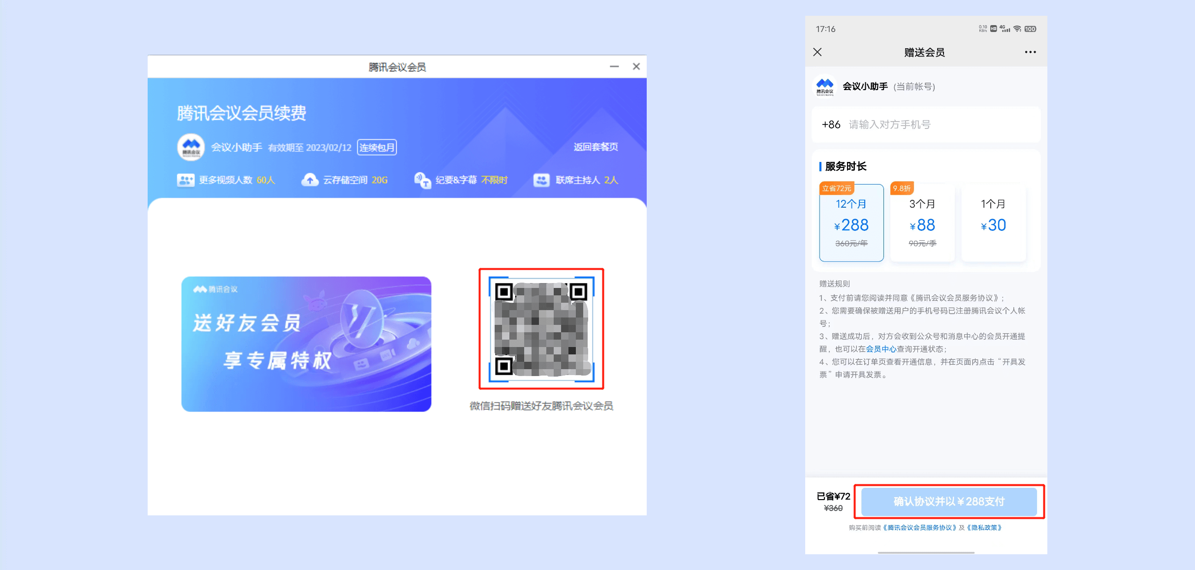This screenshot has height=570, width=1195.
Task: Select the 1个月 ¥30 plan
Action: click(993, 222)
